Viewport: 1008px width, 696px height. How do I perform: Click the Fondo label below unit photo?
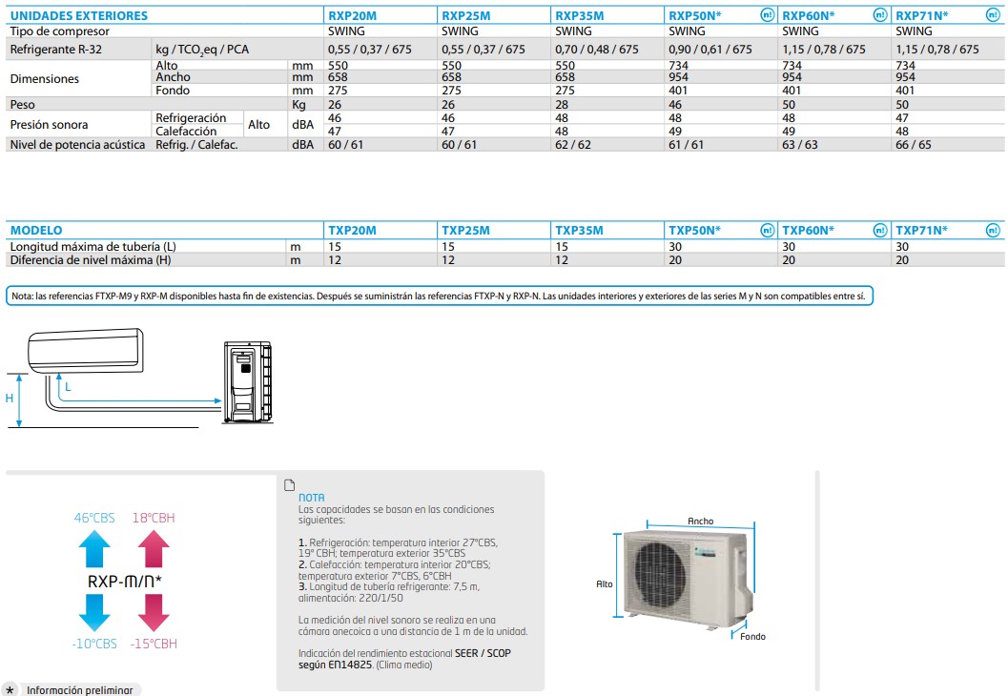point(752,636)
